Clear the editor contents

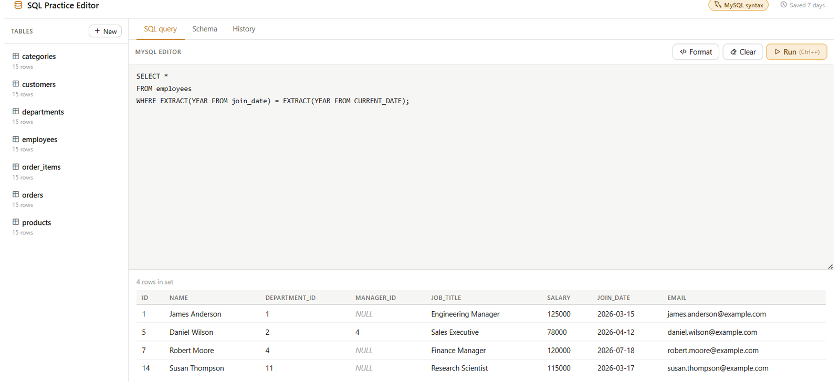pos(743,52)
